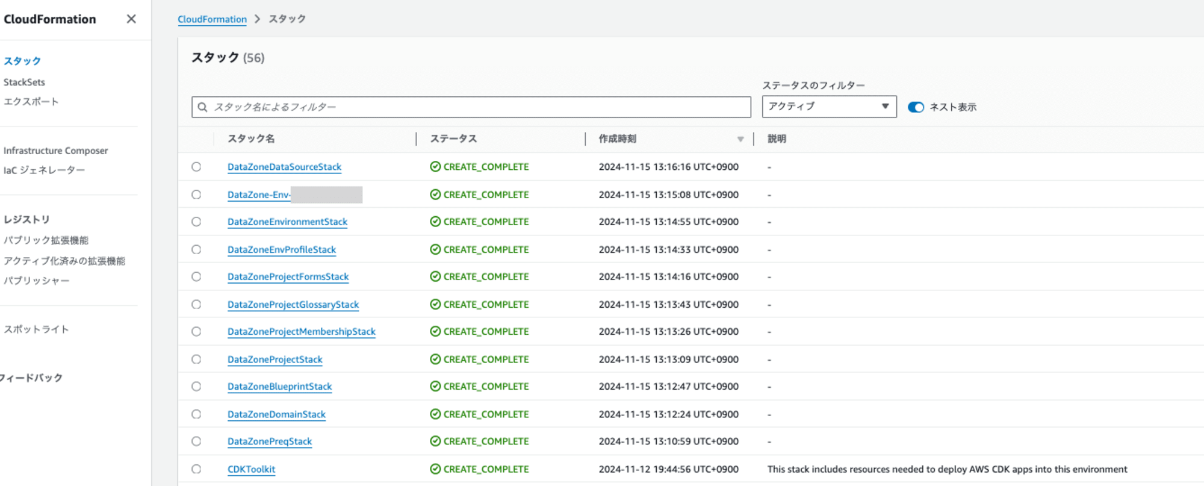The image size is (1204, 486).
Task: Open the DataZoneDomainStack stack link
Action: click(276, 414)
